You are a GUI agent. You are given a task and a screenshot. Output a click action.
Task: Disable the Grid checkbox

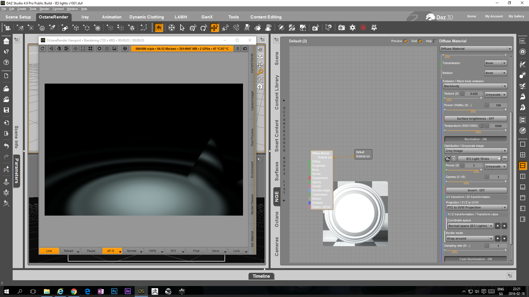[x=420, y=41]
